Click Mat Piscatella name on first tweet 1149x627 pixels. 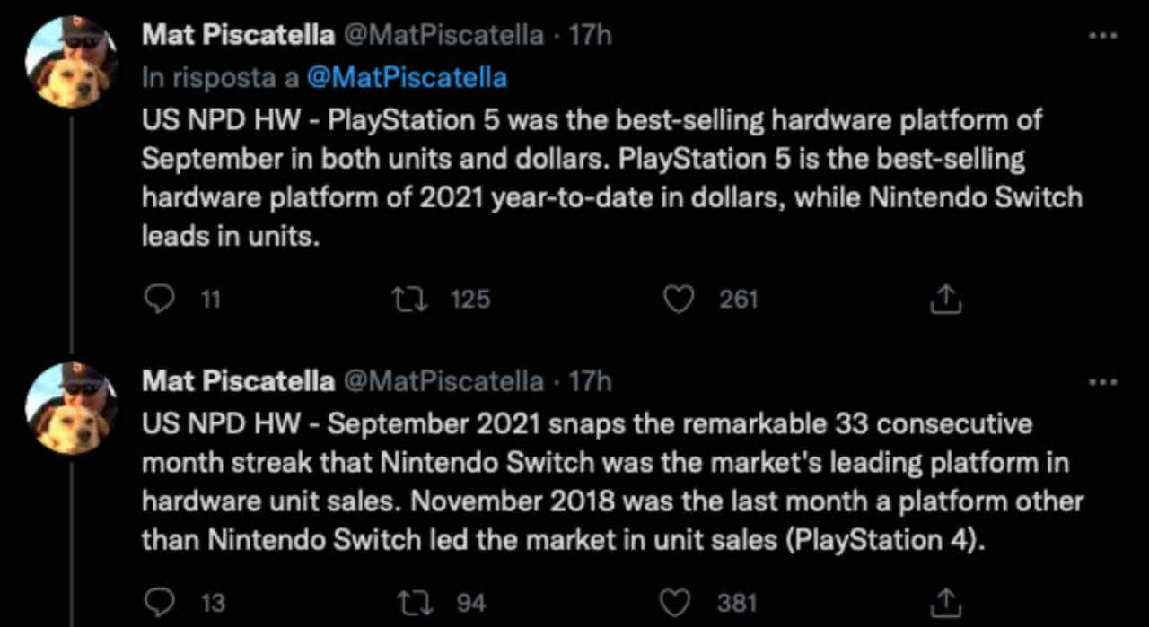(238, 35)
